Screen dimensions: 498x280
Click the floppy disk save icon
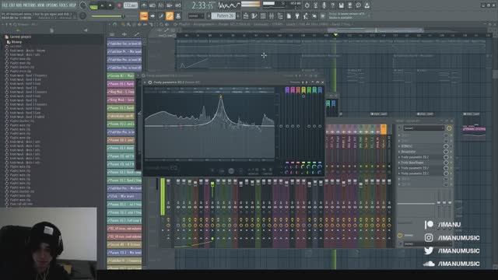coord(341,5)
